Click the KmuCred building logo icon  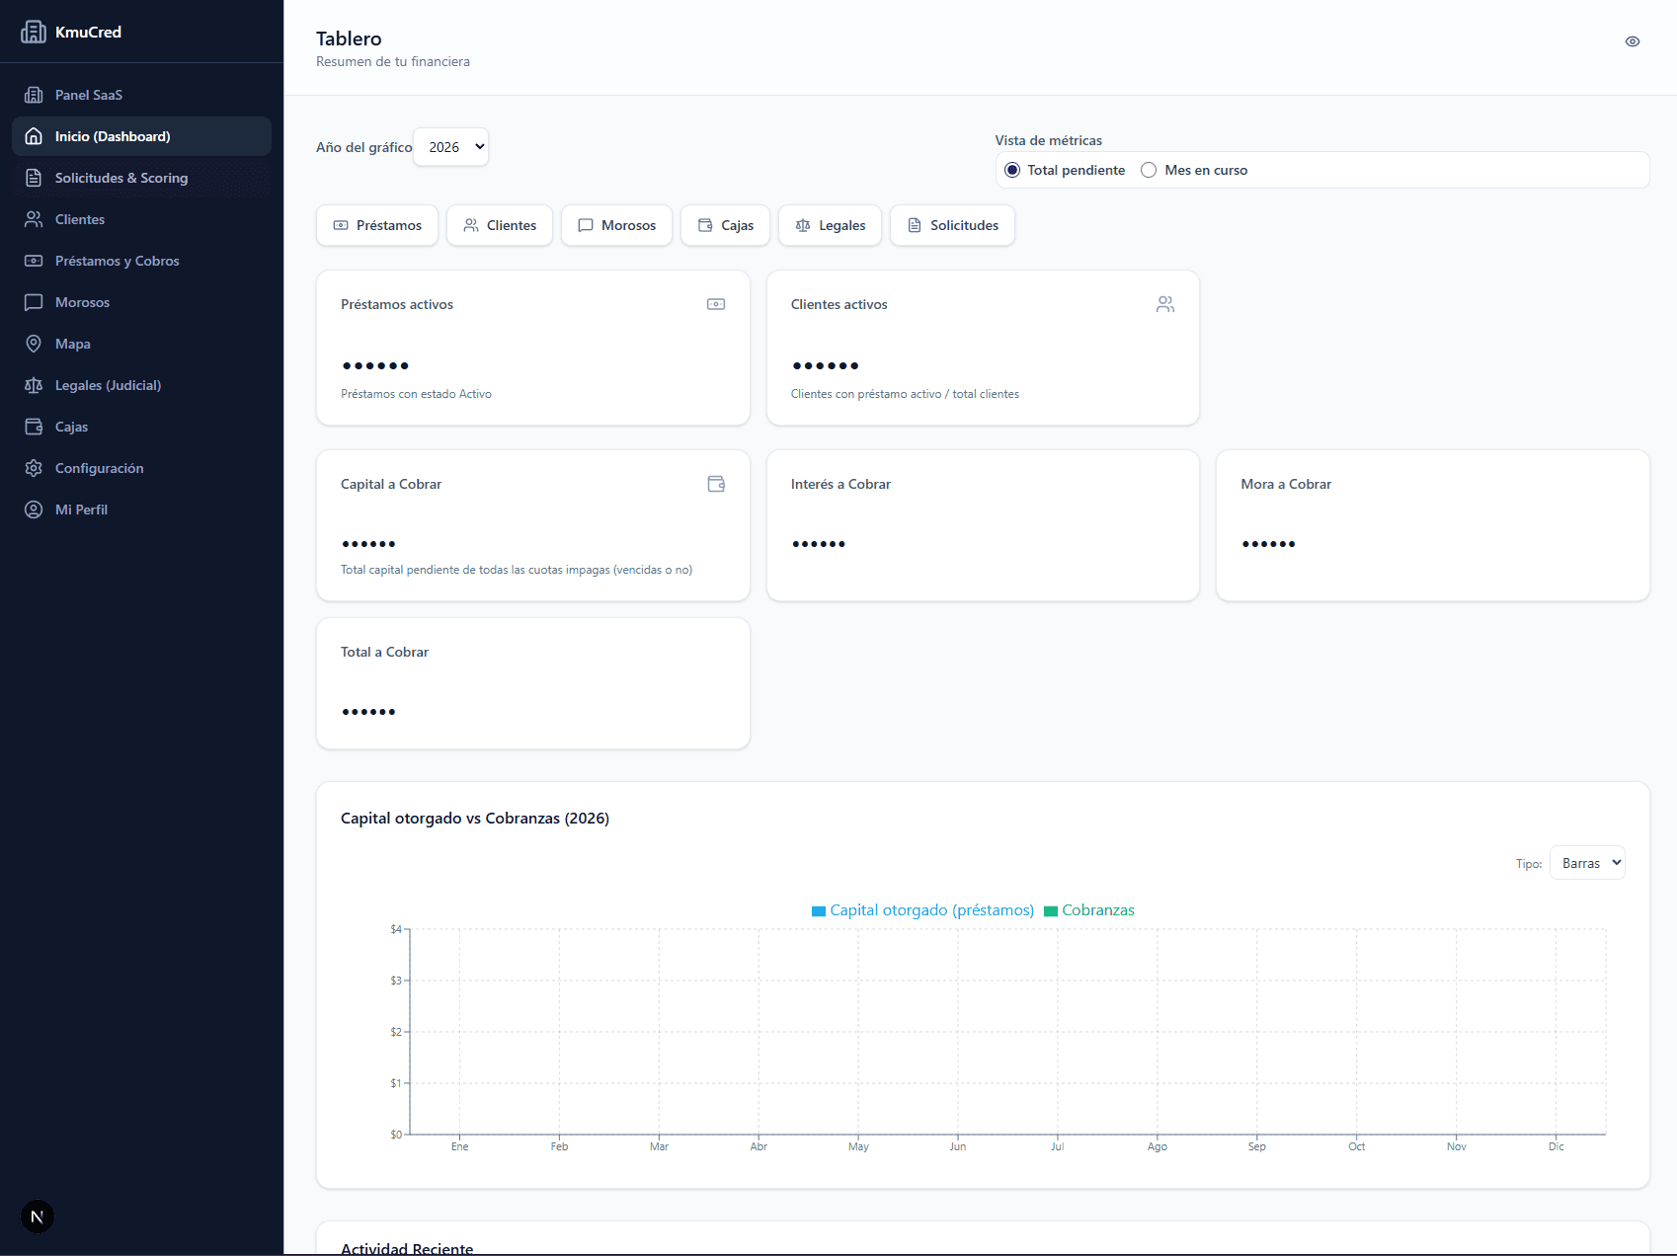(x=34, y=32)
